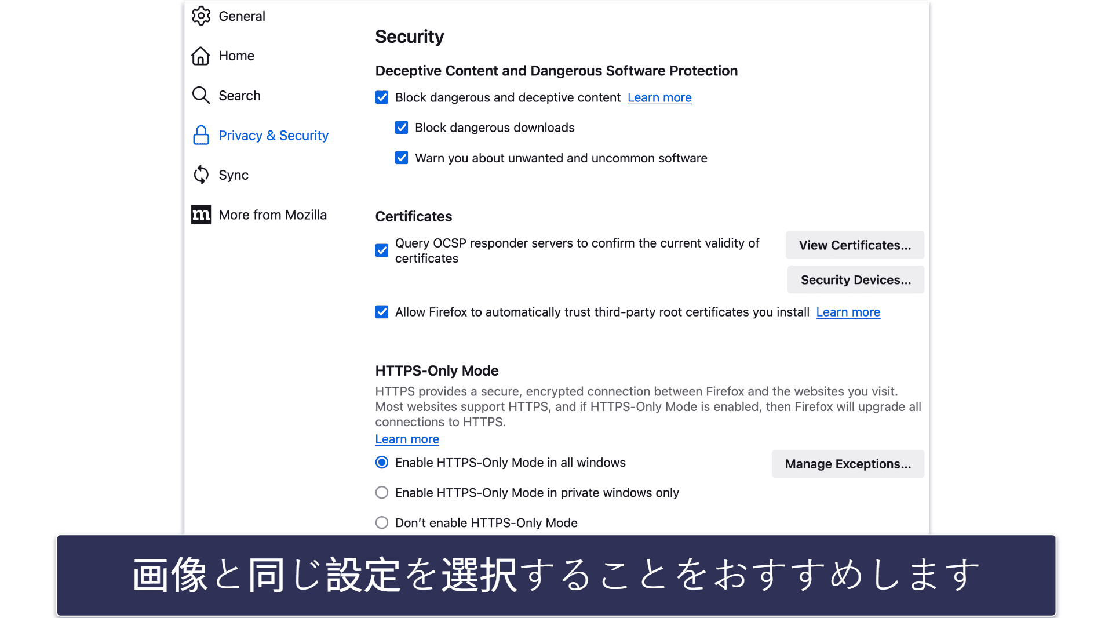1112x618 pixels.
Task: Open Learn more about HTTPS-Only Mode
Action: pyautogui.click(x=407, y=439)
